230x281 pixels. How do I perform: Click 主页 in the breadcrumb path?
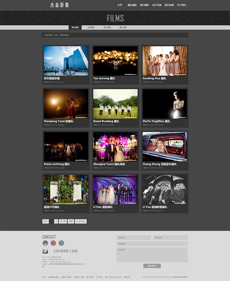55,35
